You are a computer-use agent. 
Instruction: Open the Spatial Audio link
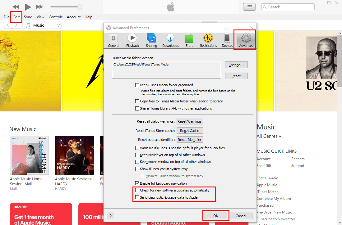[267, 178]
